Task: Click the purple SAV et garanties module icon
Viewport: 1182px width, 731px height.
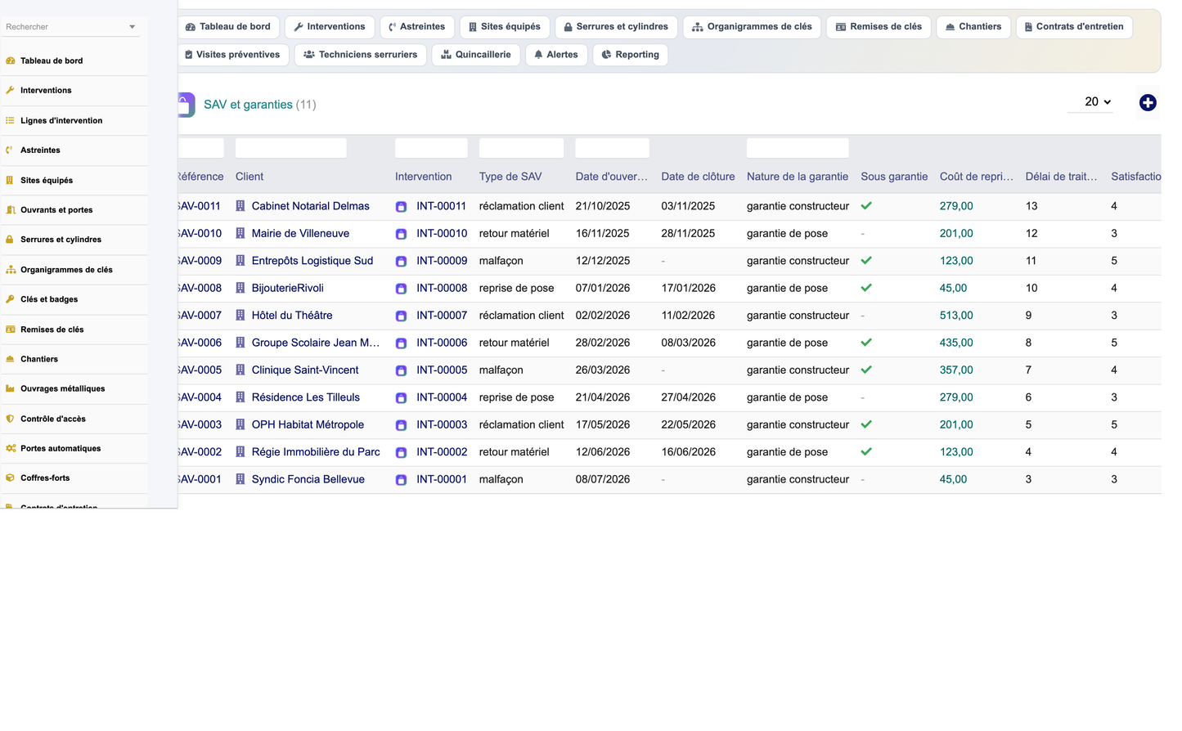Action: click(187, 105)
